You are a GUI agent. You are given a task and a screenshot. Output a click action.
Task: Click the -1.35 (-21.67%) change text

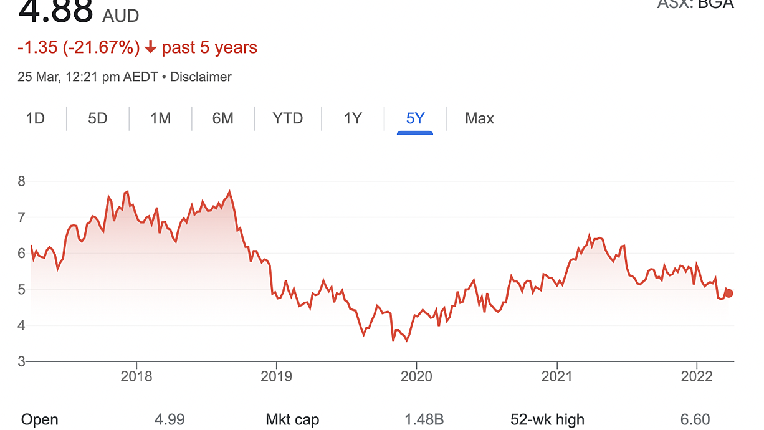click(x=79, y=48)
